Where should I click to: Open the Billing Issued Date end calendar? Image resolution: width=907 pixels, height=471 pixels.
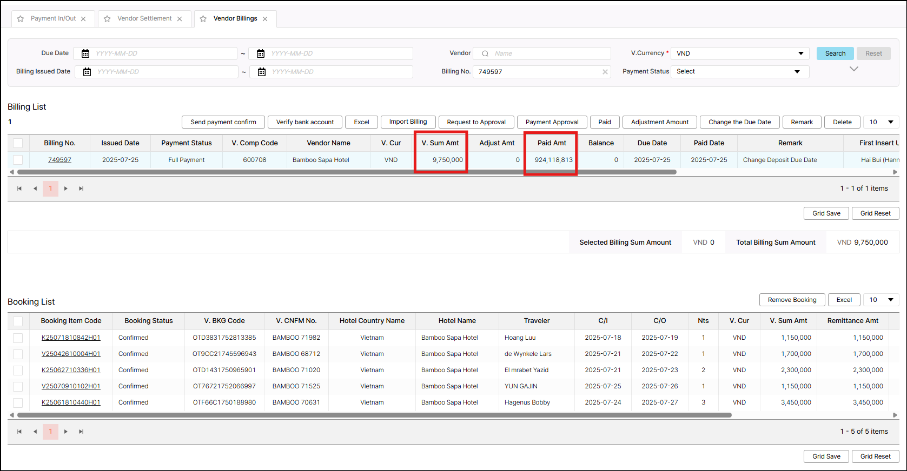tap(262, 72)
